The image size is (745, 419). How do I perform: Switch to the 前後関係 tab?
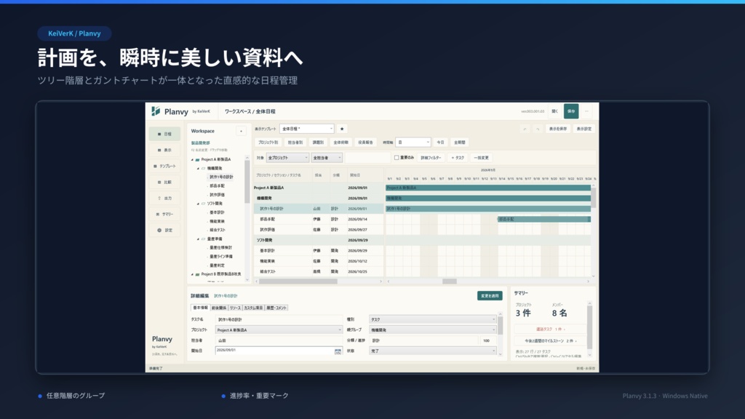pos(219,308)
